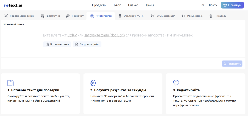This screenshot has height=116, width=248.
Task: Click the Грамматик document icon
Action: pos(42,16)
